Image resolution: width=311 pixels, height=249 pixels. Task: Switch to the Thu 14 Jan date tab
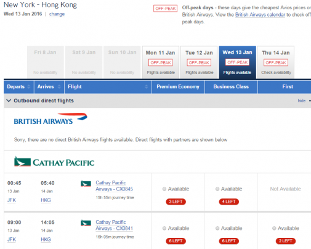(x=276, y=62)
